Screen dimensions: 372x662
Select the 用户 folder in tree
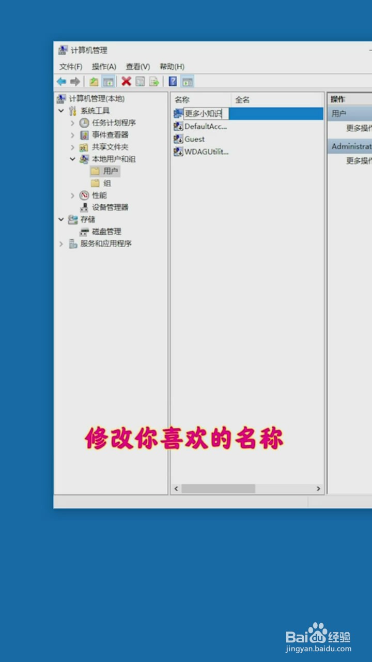(111, 171)
